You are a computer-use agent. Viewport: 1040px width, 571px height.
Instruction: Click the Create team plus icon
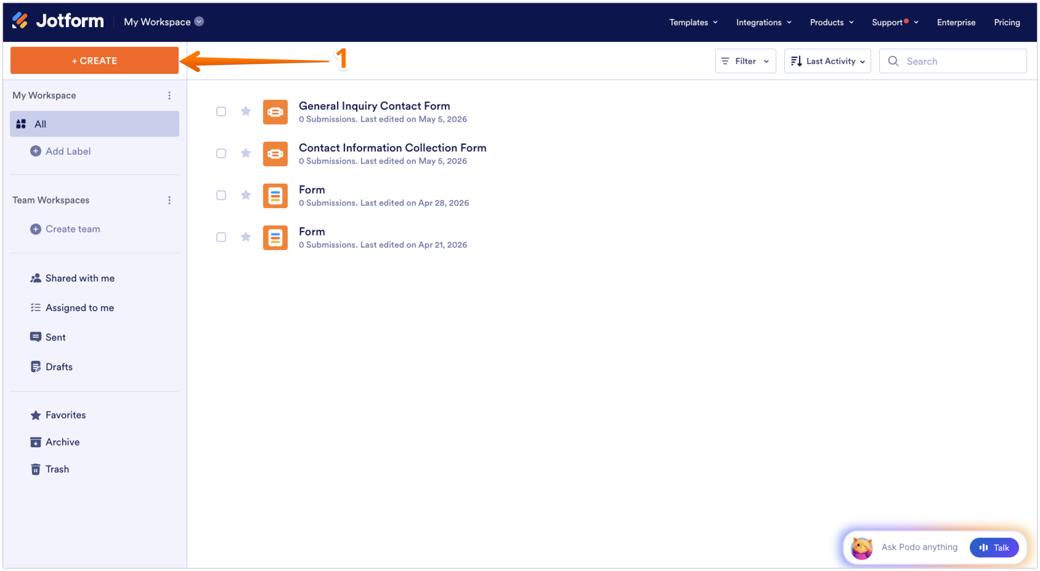pos(36,229)
